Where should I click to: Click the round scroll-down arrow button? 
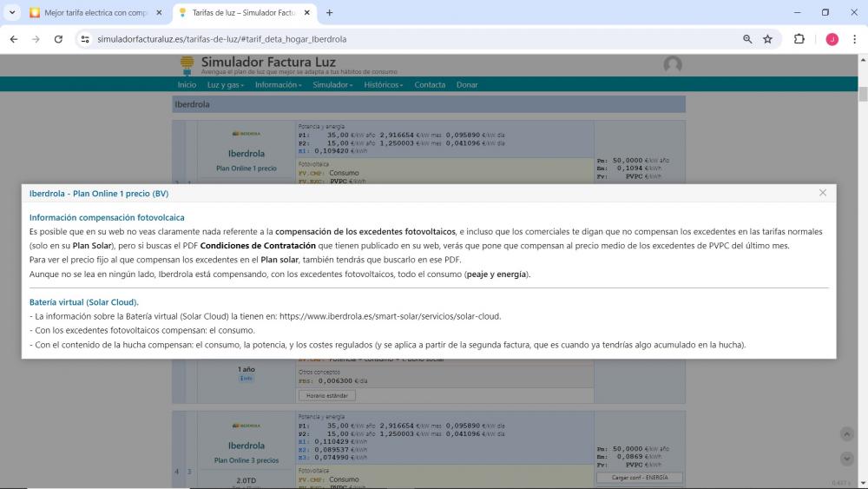pos(846,459)
